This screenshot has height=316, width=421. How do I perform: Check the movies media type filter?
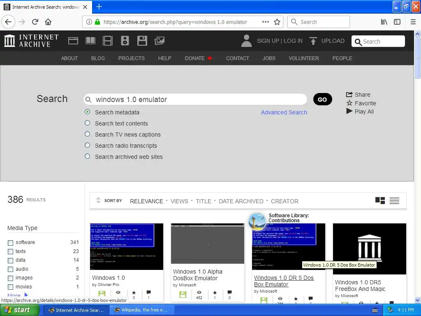pyautogui.click(x=10, y=287)
